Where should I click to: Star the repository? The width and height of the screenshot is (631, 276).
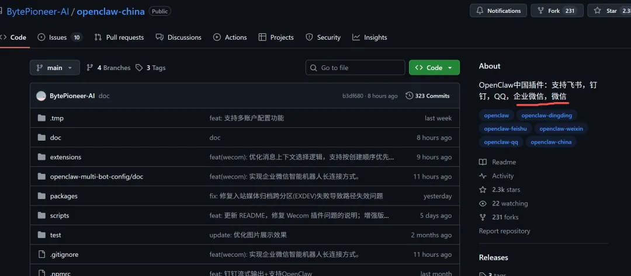[609, 11]
